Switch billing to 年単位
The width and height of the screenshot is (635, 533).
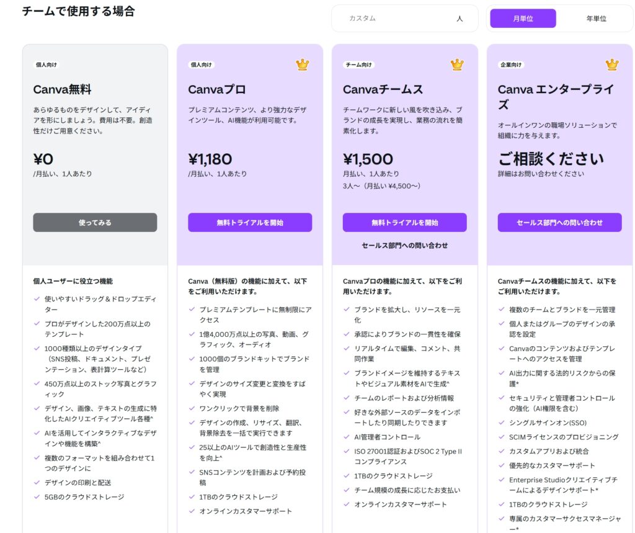(x=596, y=19)
